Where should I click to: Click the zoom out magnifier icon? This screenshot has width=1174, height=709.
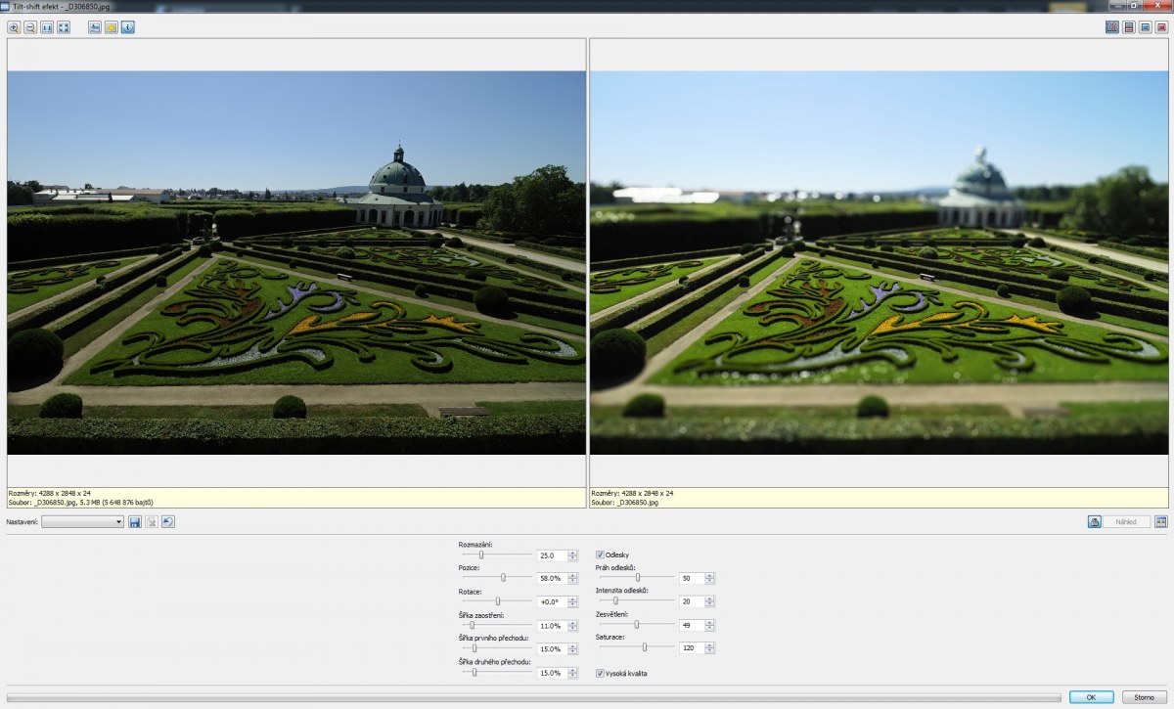30,27
